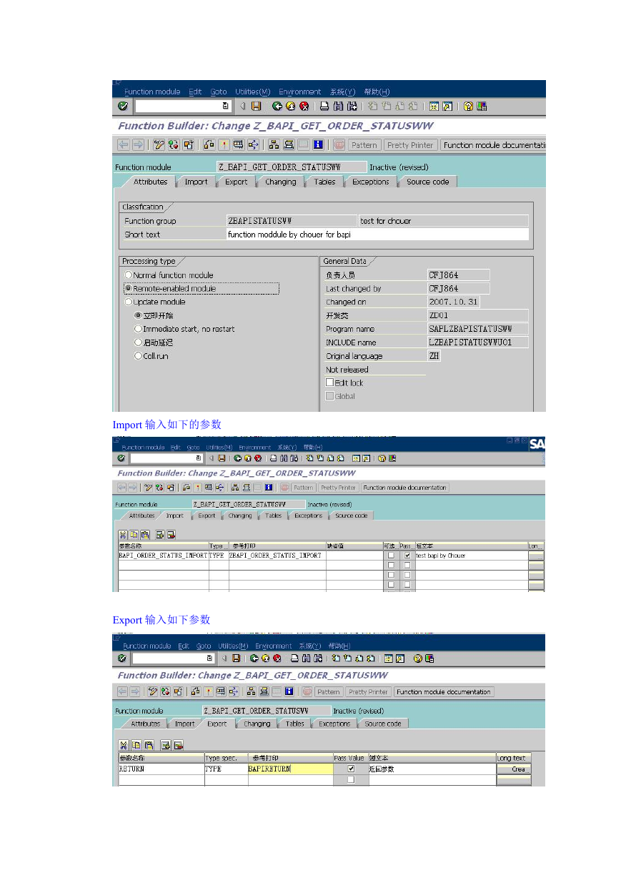
Task: Toggle the Pass checkbox on the BAPI_ORDER_STATUS_IMPORT row
Action: coord(407,556)
